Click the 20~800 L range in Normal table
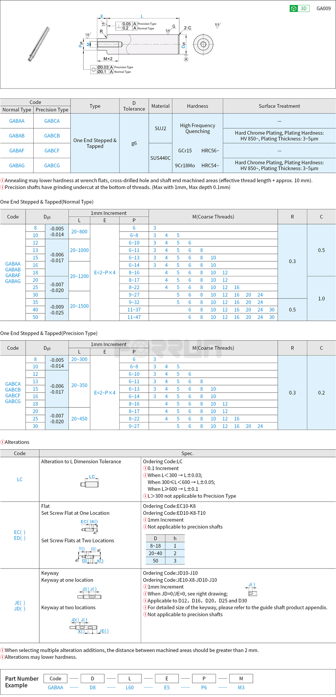 79,232
